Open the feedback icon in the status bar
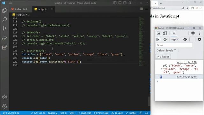The height and width of the screenshot is (115, 204). [x=141, y=113]
